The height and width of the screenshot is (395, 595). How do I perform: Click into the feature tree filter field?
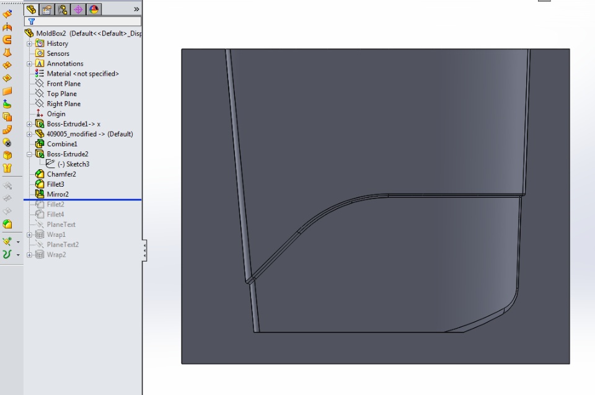click(82, 22)
